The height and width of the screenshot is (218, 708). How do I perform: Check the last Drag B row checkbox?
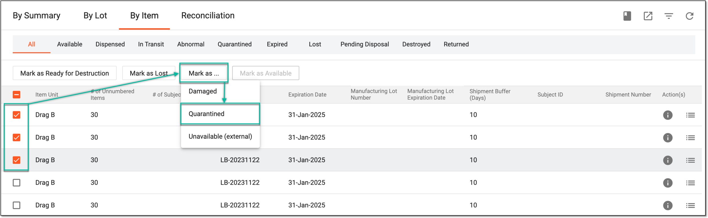[16, 205]
